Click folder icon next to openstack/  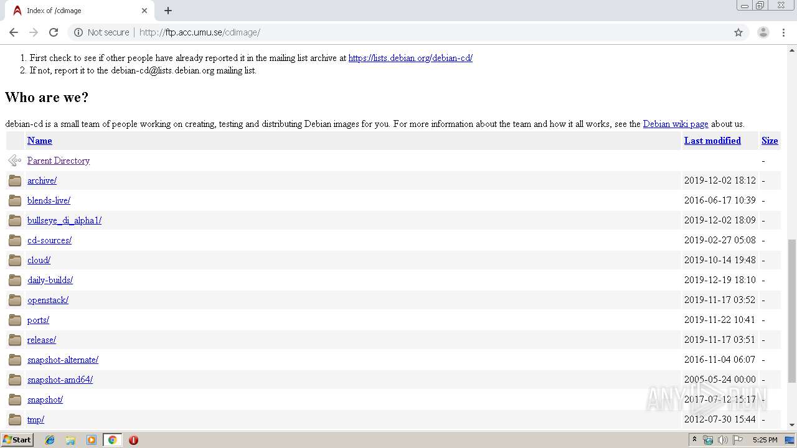(x=15, y=300)
